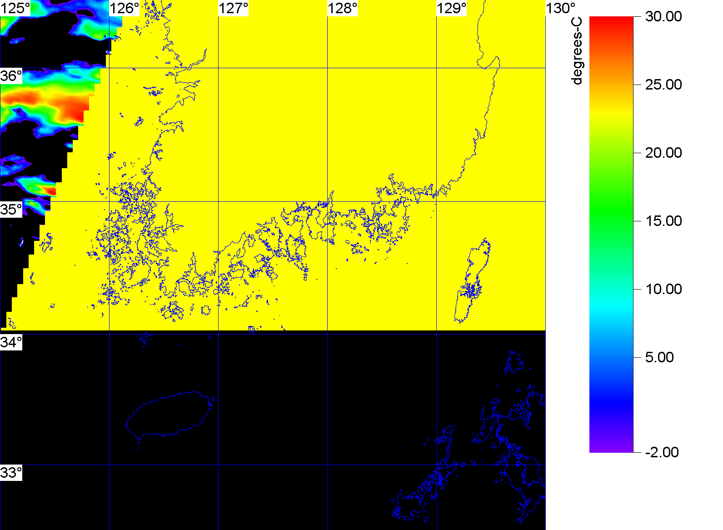The width and height of the screenshot is (723, 530).
Task: Click the 129° longitude label
Action: coord(452,8)
